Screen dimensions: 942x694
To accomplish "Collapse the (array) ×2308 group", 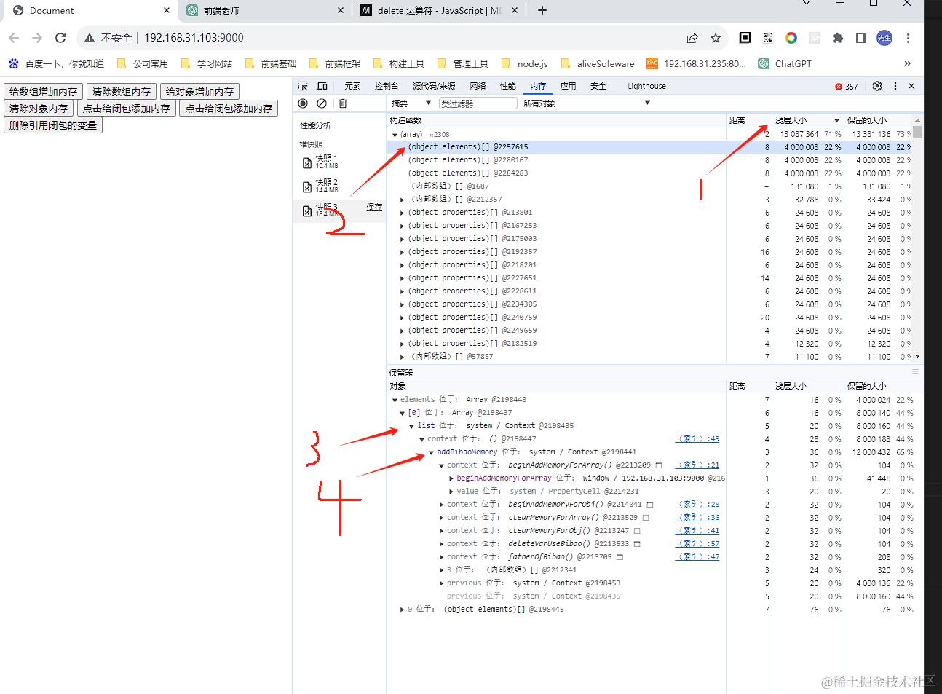I will pos(395,135).
